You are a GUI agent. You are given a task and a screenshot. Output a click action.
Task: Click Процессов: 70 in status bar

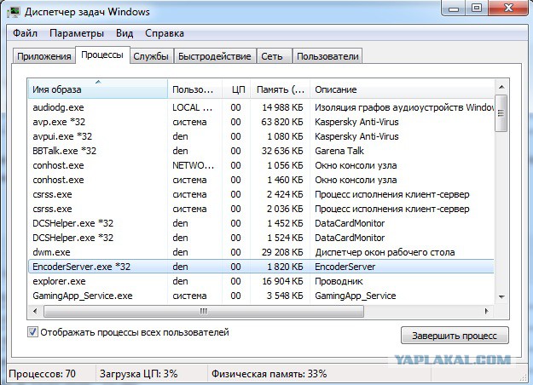coord(42,374)
